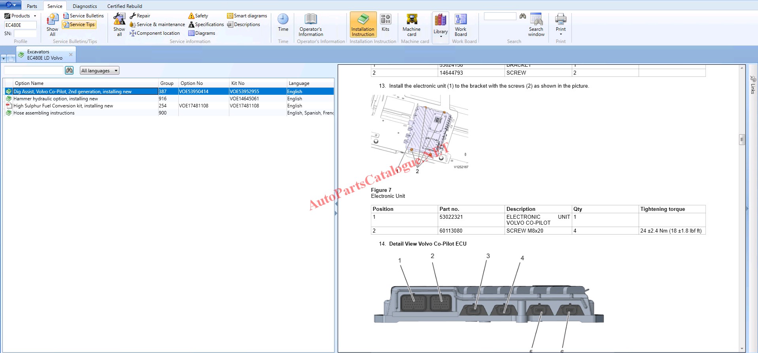
Task: Expand the Products dropdown
Action: [35, 16]
